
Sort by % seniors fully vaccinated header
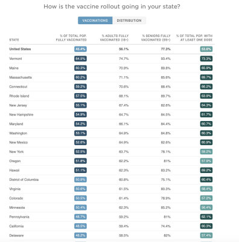(x=156, y=38)
